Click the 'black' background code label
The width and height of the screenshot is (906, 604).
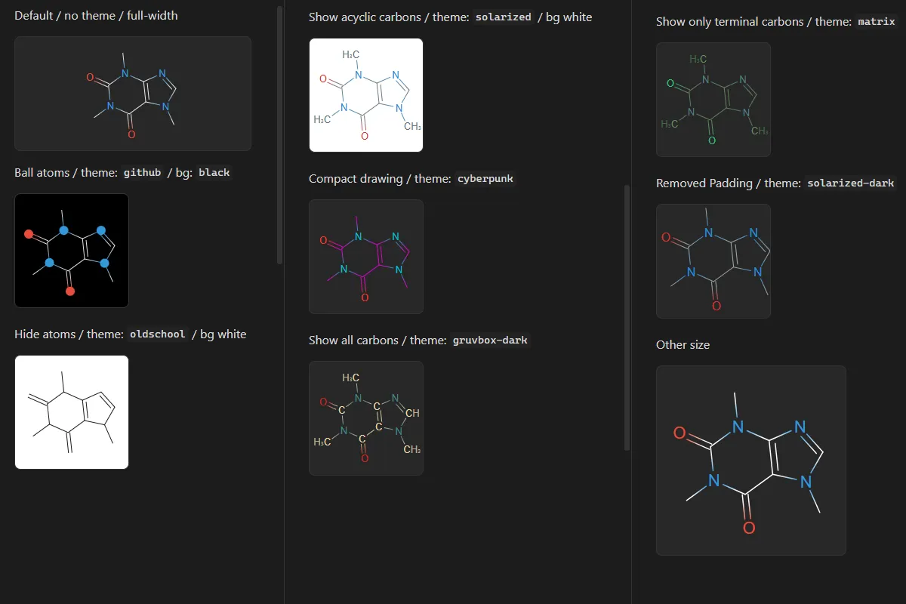214,172
